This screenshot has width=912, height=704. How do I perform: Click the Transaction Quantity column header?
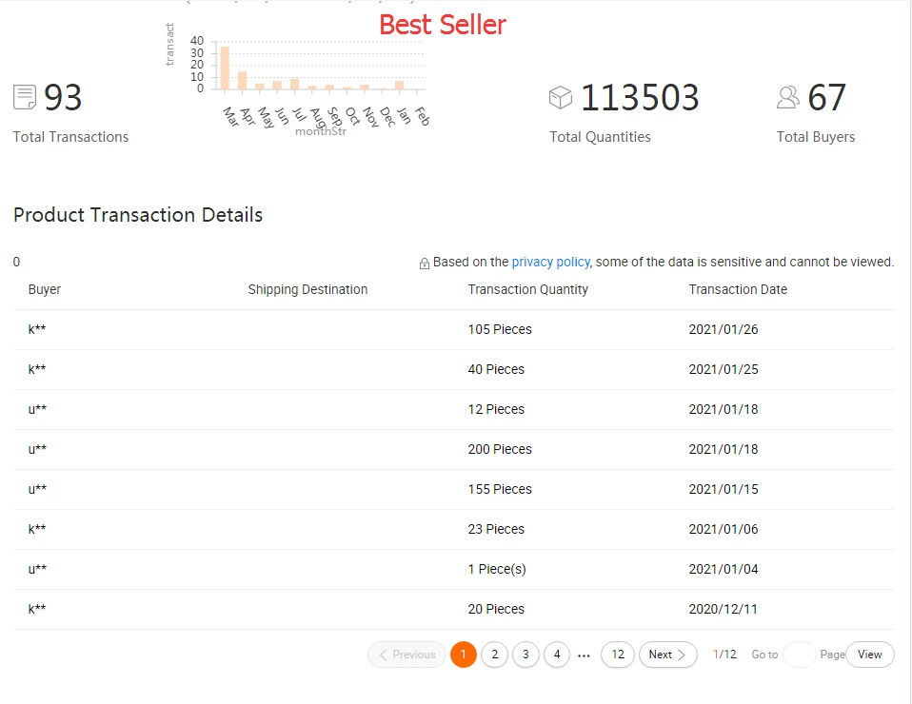tap(527, 289)
